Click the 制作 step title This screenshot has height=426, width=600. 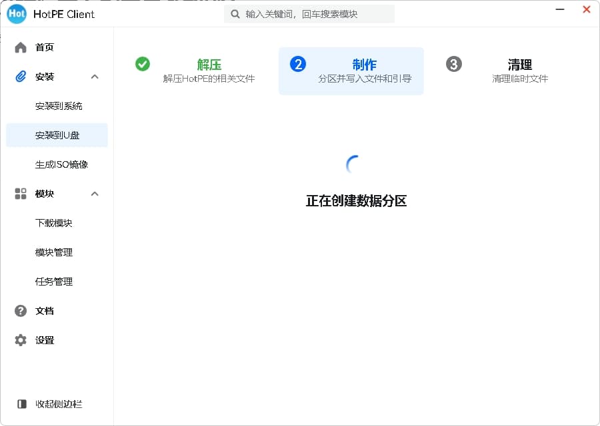364,65
